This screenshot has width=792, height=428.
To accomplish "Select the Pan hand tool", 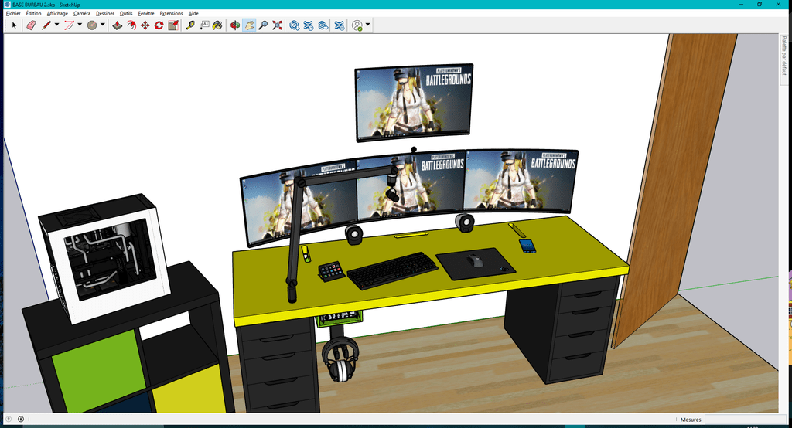I will pos(249,25).
